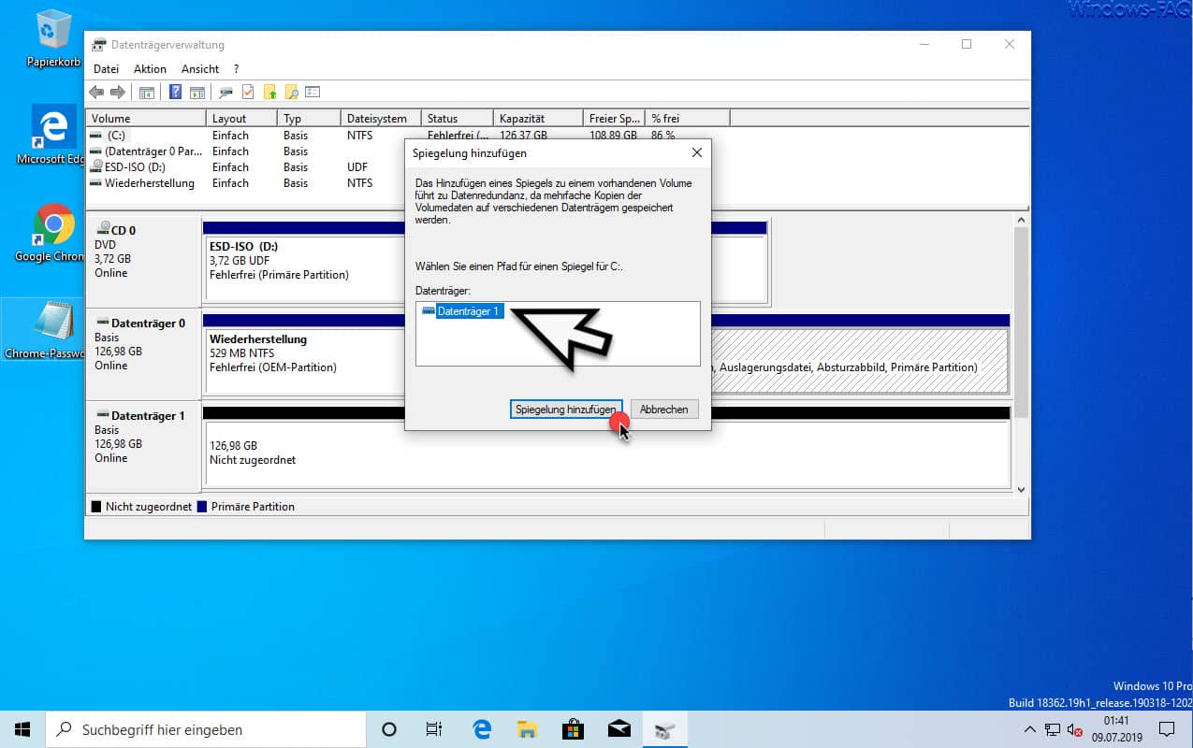Viewport: 1193px width, 748px height.
Task: Open the Windows Start menu
Action: pos(22,729)
